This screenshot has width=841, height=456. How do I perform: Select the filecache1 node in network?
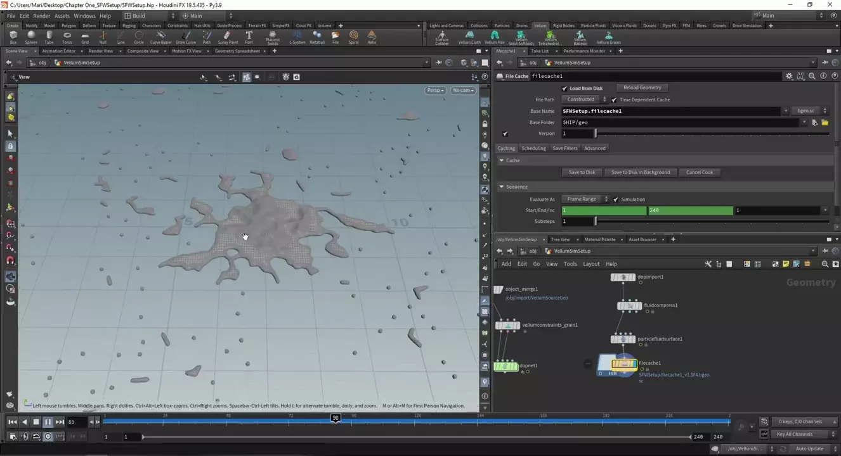624,364
